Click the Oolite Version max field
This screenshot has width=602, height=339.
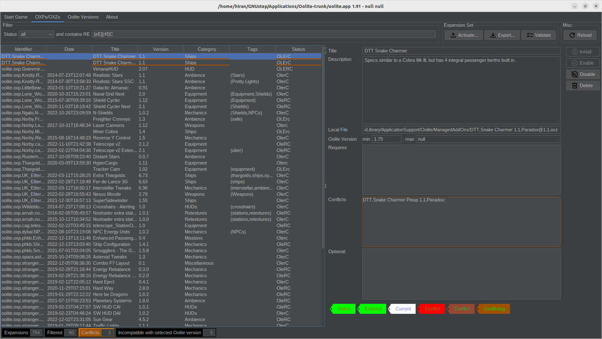488,139
